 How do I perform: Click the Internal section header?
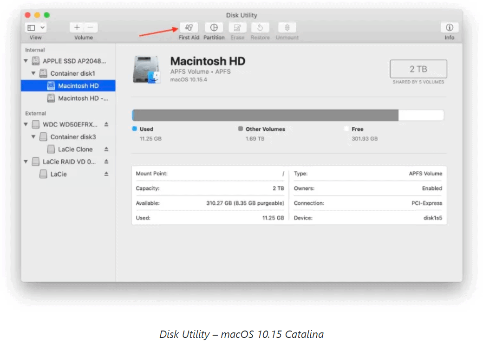[x=35, y=50]
